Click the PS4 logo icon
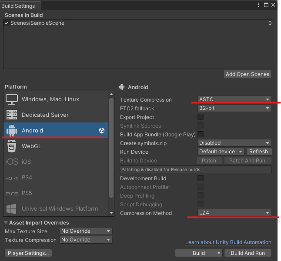The height and width of the screenshot is (261, 281). pos(12,178)
